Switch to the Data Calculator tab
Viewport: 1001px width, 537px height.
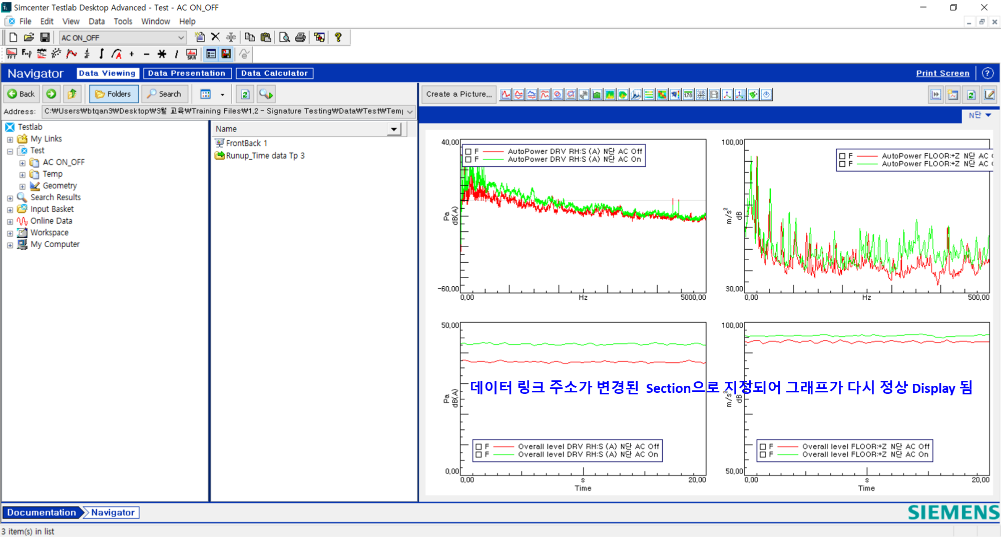274,73
